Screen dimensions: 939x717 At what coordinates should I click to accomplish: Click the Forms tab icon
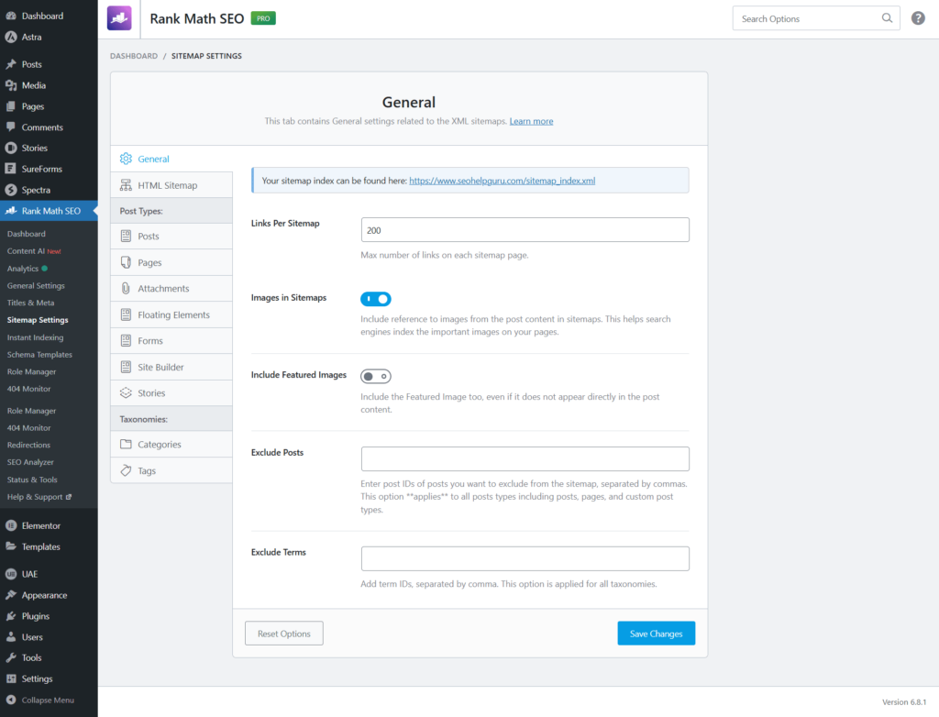coord(126,341)
